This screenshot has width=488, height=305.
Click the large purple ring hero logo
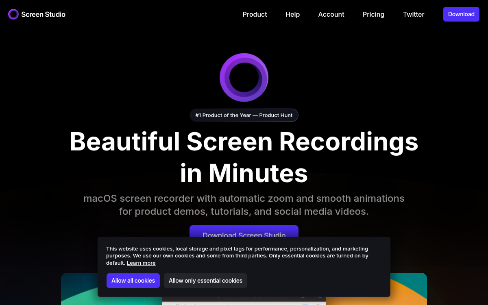244,77
